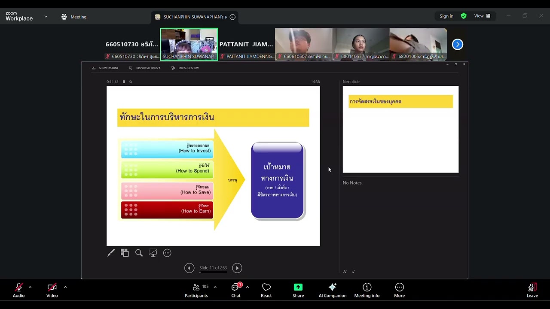Open the Participants panel
The image size is (550, 309).
[x=196, y=290]
